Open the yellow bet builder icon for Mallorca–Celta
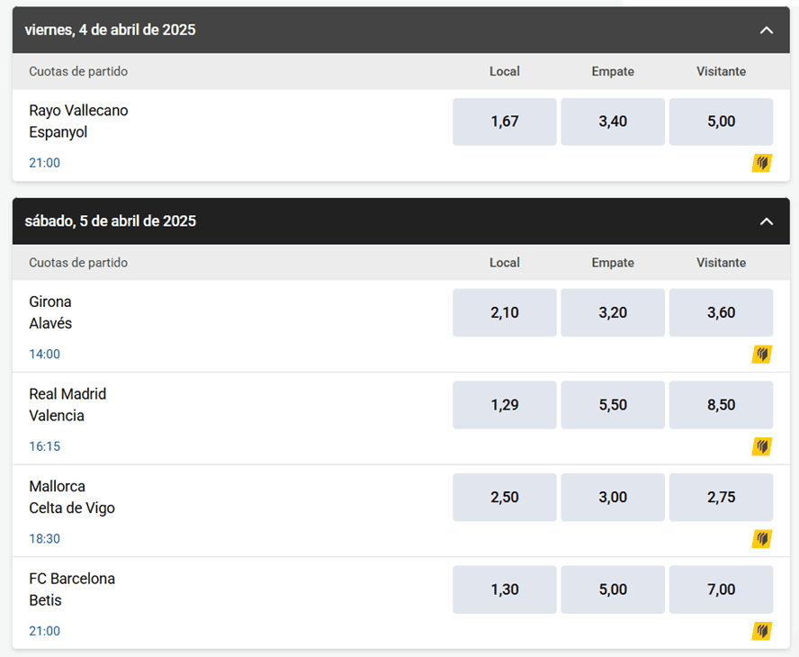The image size is (799, 657). coord(761,539)
